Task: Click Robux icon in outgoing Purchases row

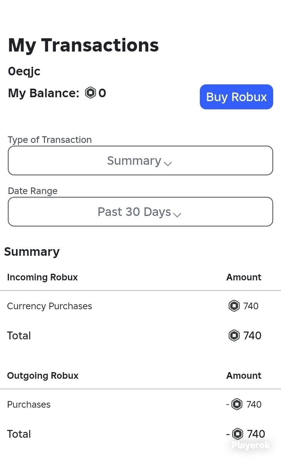Action: [237, 404]
